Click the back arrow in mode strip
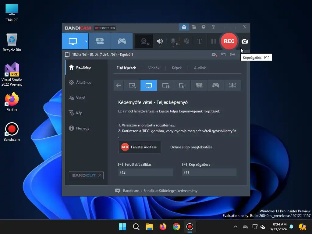This screenshot has height=234, width=312. pos(119,85)
